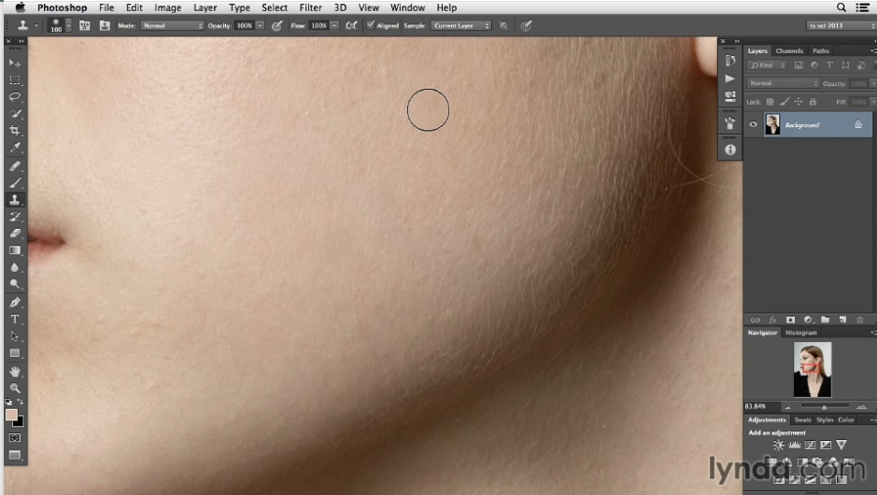Open the Opacity slider dropdown arrow
The image size is (877, 495).
(260, 26)
